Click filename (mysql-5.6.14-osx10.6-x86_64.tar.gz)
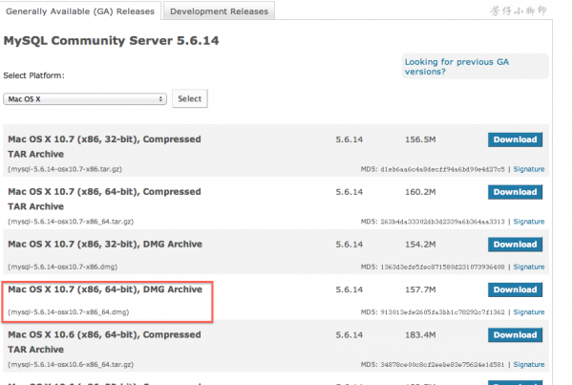The width and height of the screenshot is (573, 385). point(71,365)
